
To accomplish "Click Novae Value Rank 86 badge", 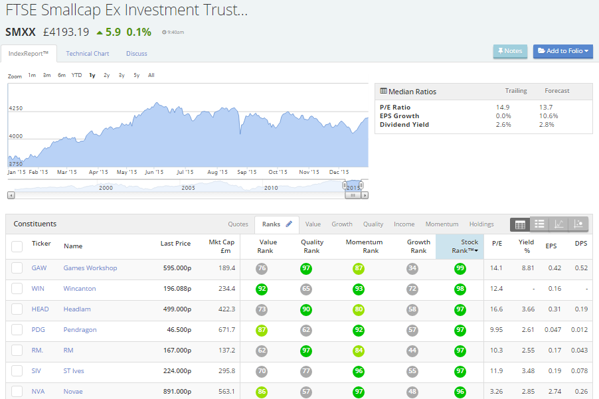I will (x=262, y=392).
